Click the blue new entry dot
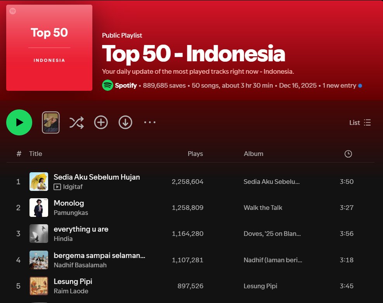 (x=360, y=86)
